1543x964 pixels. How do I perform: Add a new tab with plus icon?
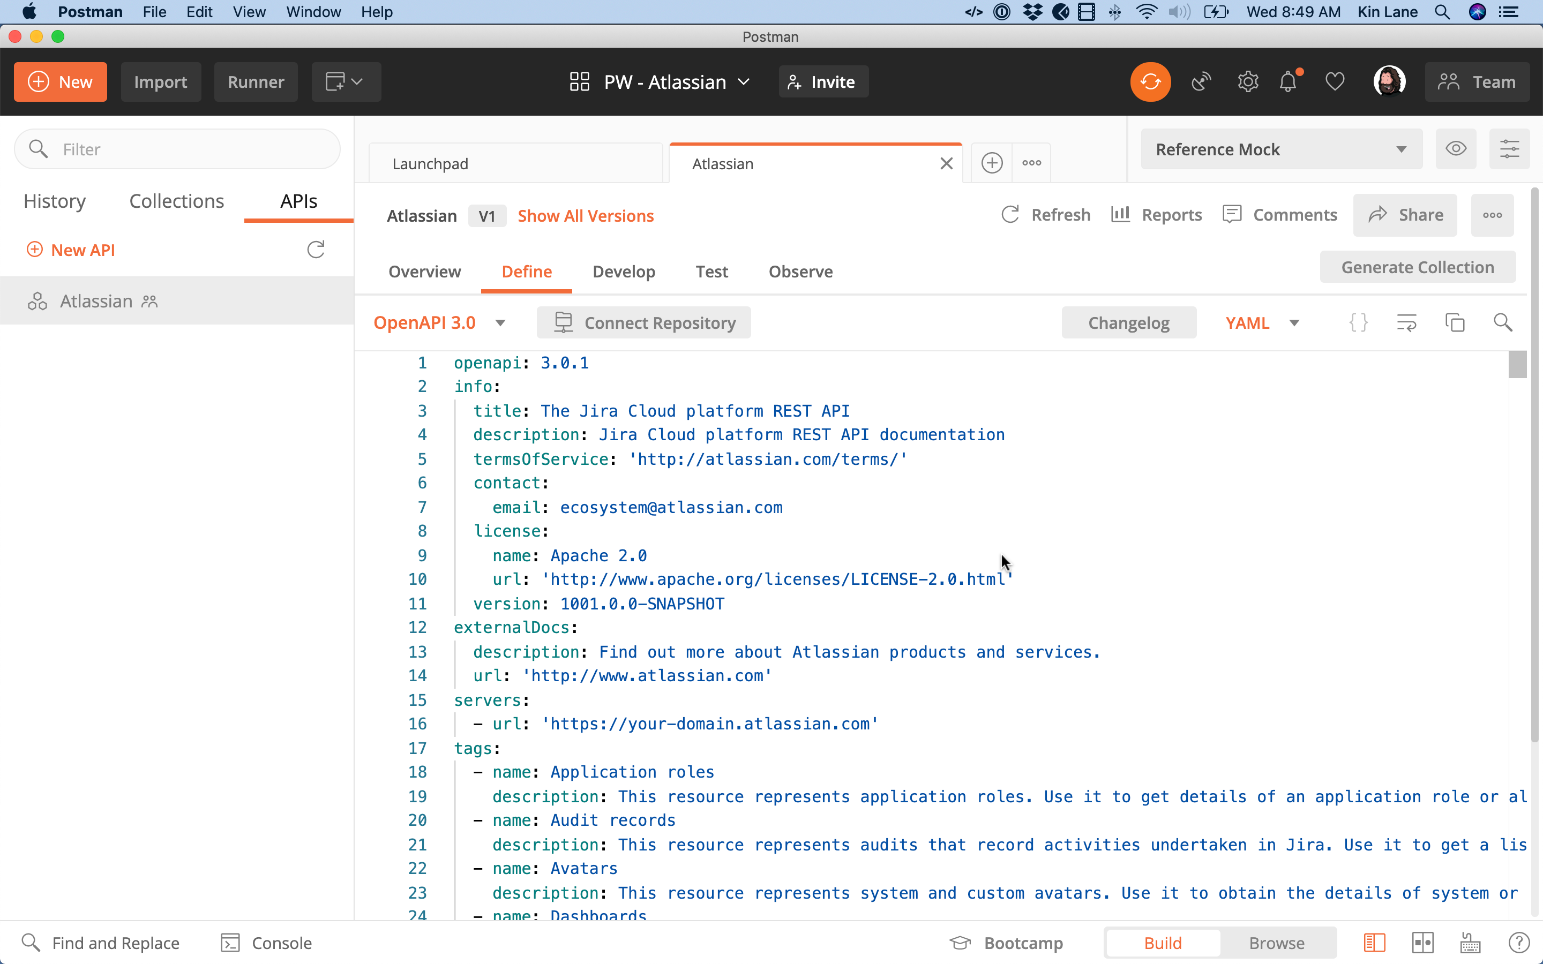[x=992, y=163]
